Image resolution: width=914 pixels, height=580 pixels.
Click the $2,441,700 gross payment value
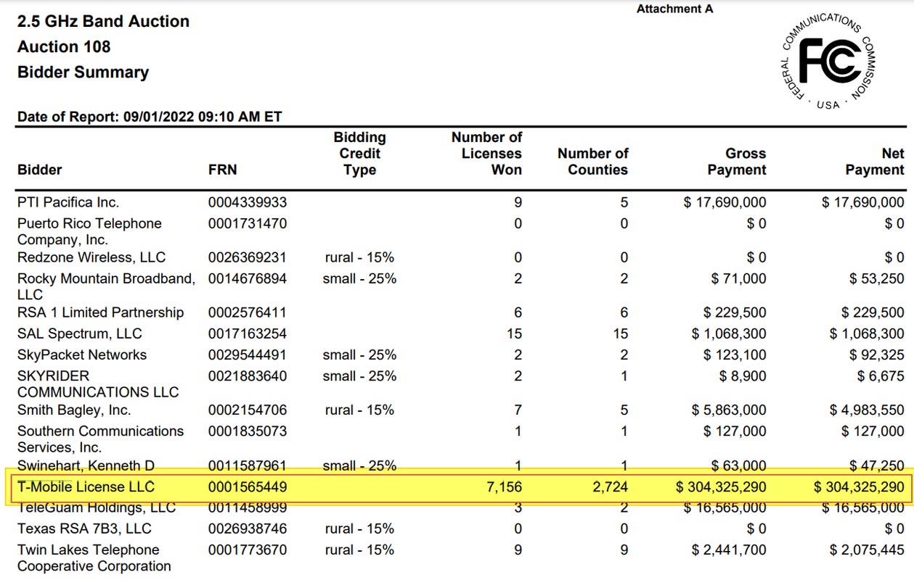coord(729,550)
